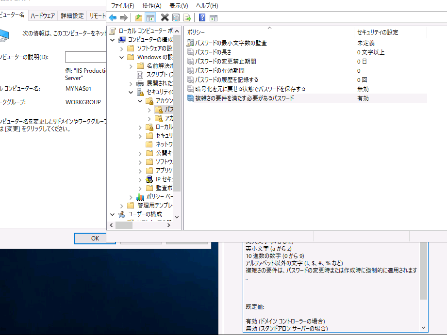Select the IP セキュリティ policy tree node
Viewport: 447px width, 335px height.
(164, 179)
